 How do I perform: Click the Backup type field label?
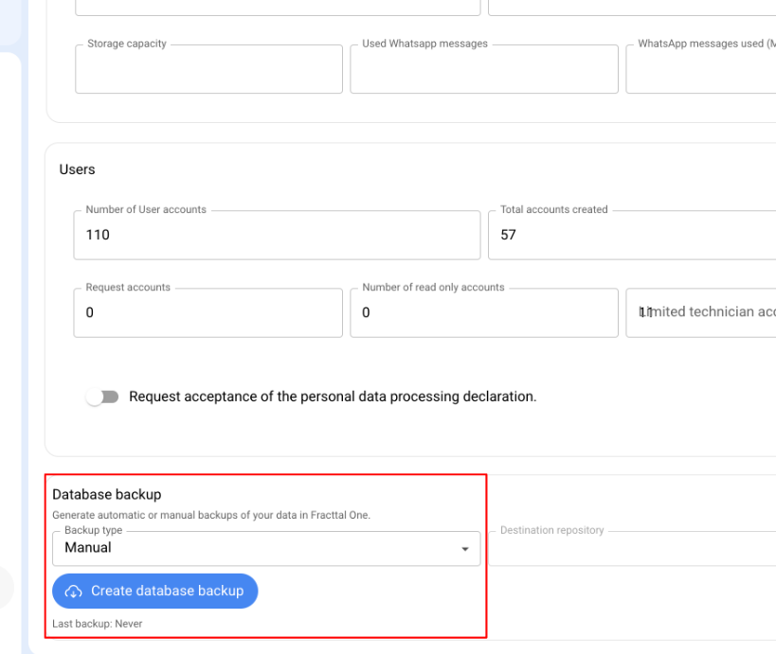tap(93, 530)
